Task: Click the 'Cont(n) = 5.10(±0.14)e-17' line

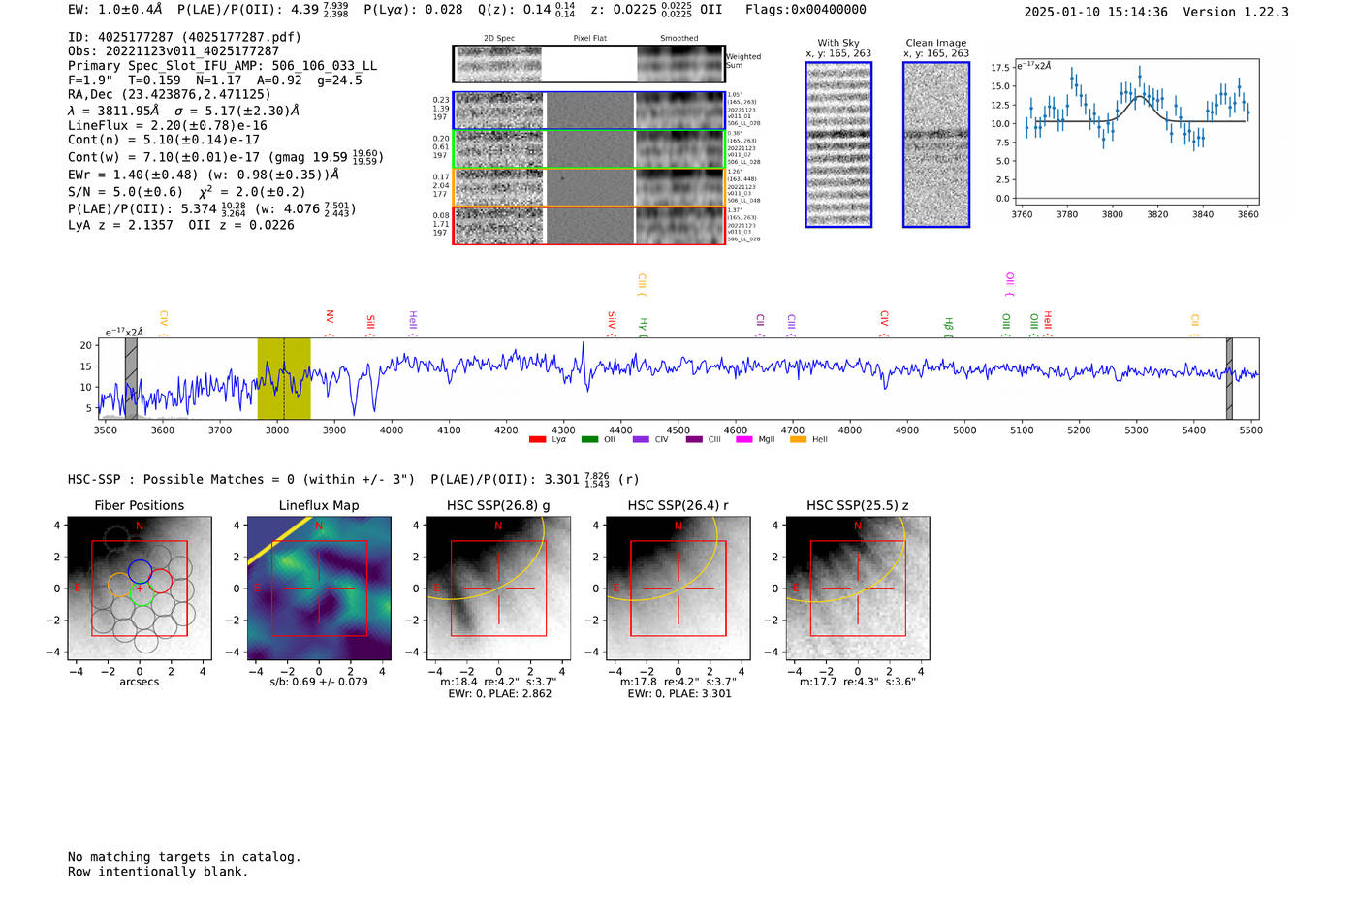Action: point(164,140)
